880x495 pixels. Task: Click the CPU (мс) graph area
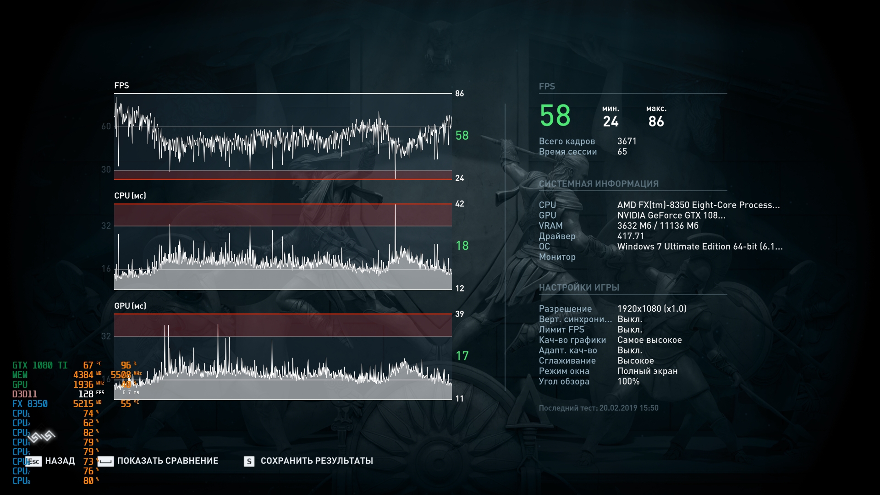tap(283, 247)
